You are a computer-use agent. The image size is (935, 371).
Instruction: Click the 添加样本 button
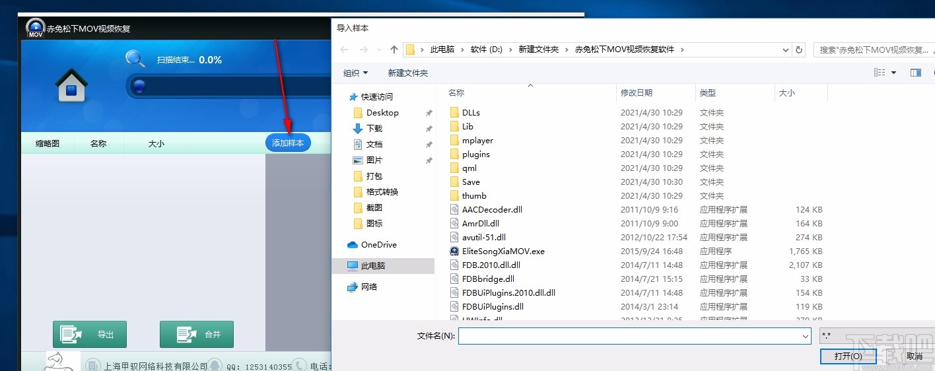click(x=288, y=143)
